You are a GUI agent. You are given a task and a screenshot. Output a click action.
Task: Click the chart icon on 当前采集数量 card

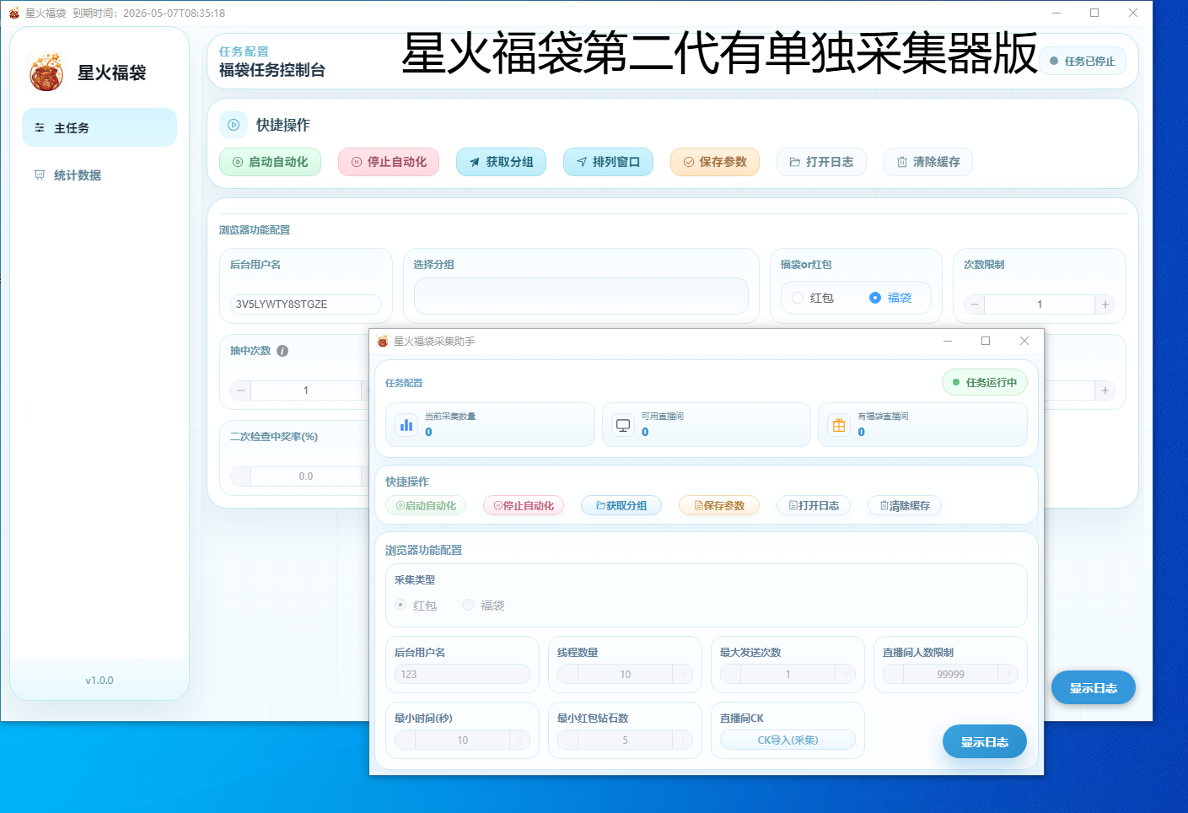click(x=406, y=424)
